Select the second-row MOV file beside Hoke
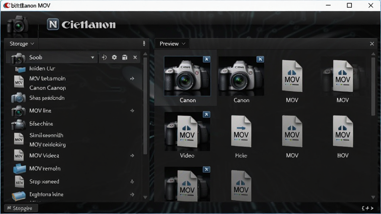The image size is (381, 214). tap(292, 131)
